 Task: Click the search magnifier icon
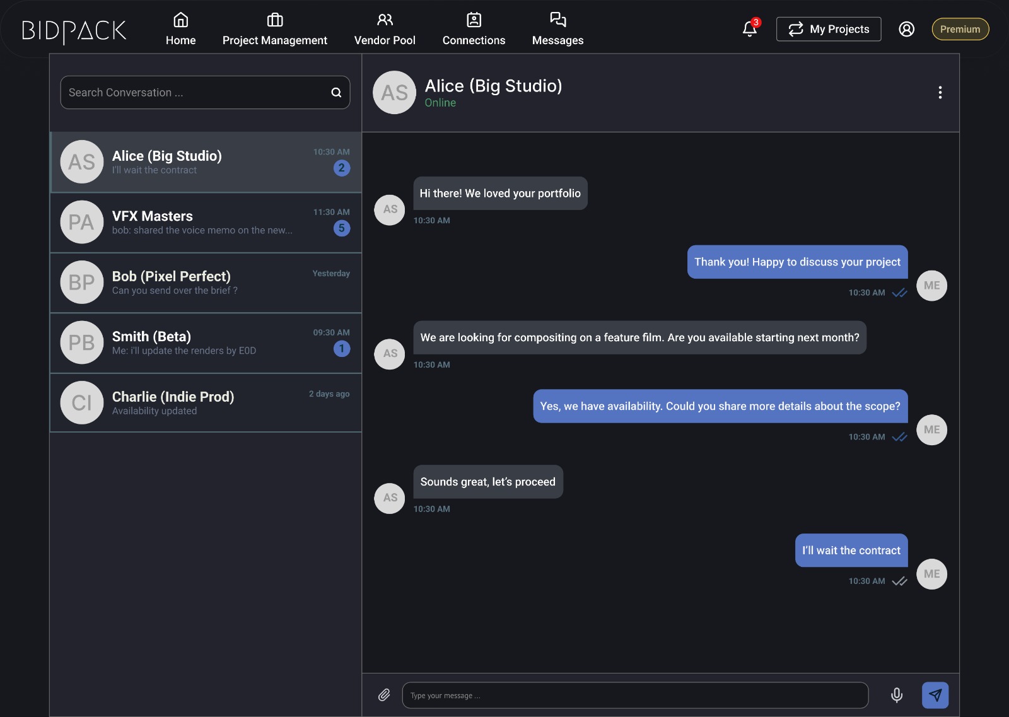pos(336,93)
